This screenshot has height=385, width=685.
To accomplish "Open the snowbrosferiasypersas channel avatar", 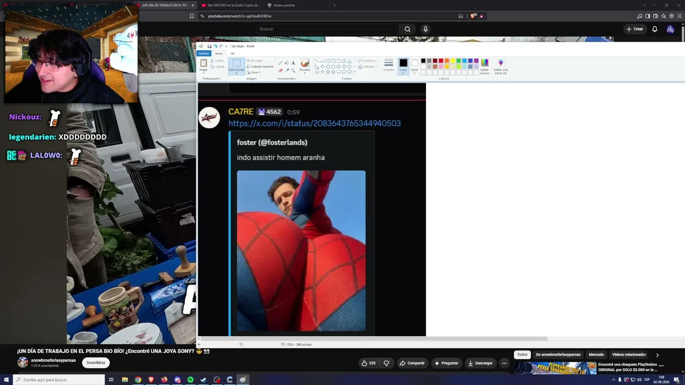I will [22, 363].
